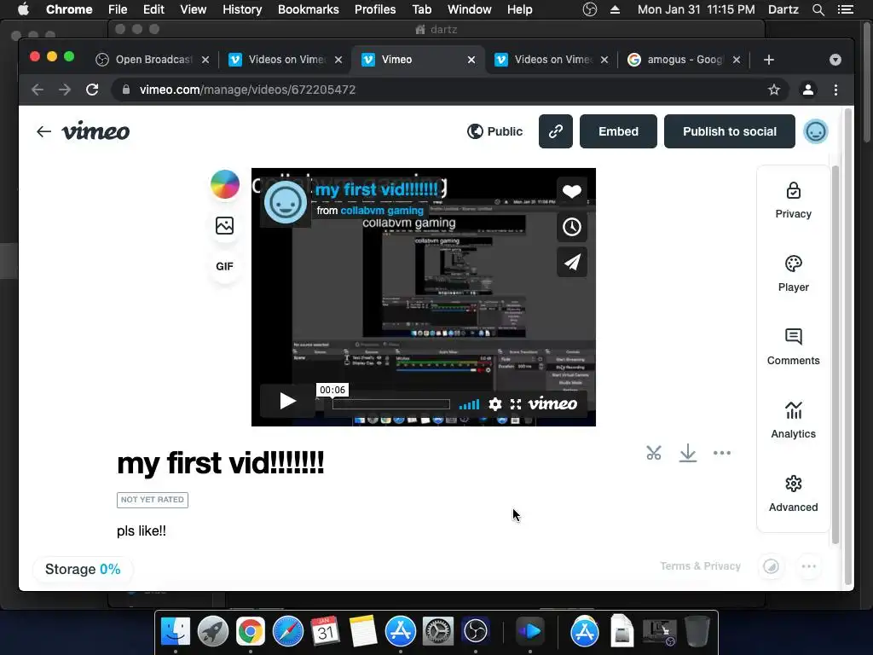Click the description text pls like!!

[x=142, y=530]
